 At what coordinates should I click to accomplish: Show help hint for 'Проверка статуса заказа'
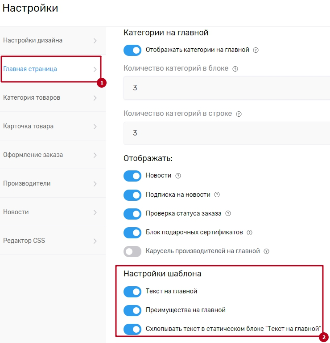[228, 214]
